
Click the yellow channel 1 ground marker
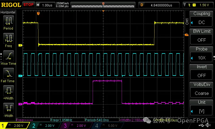(20, 45)
